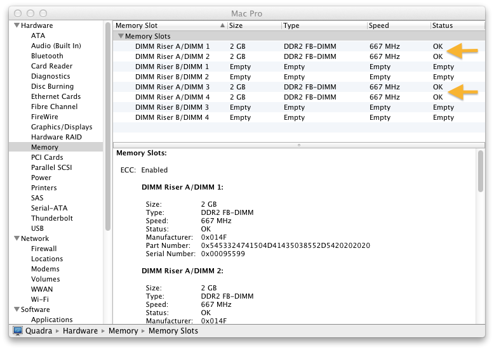This screenshot has width=494, height=350.
Task: Select DIMM Riser B/DIMM 3 row
Action: [298, 107]
